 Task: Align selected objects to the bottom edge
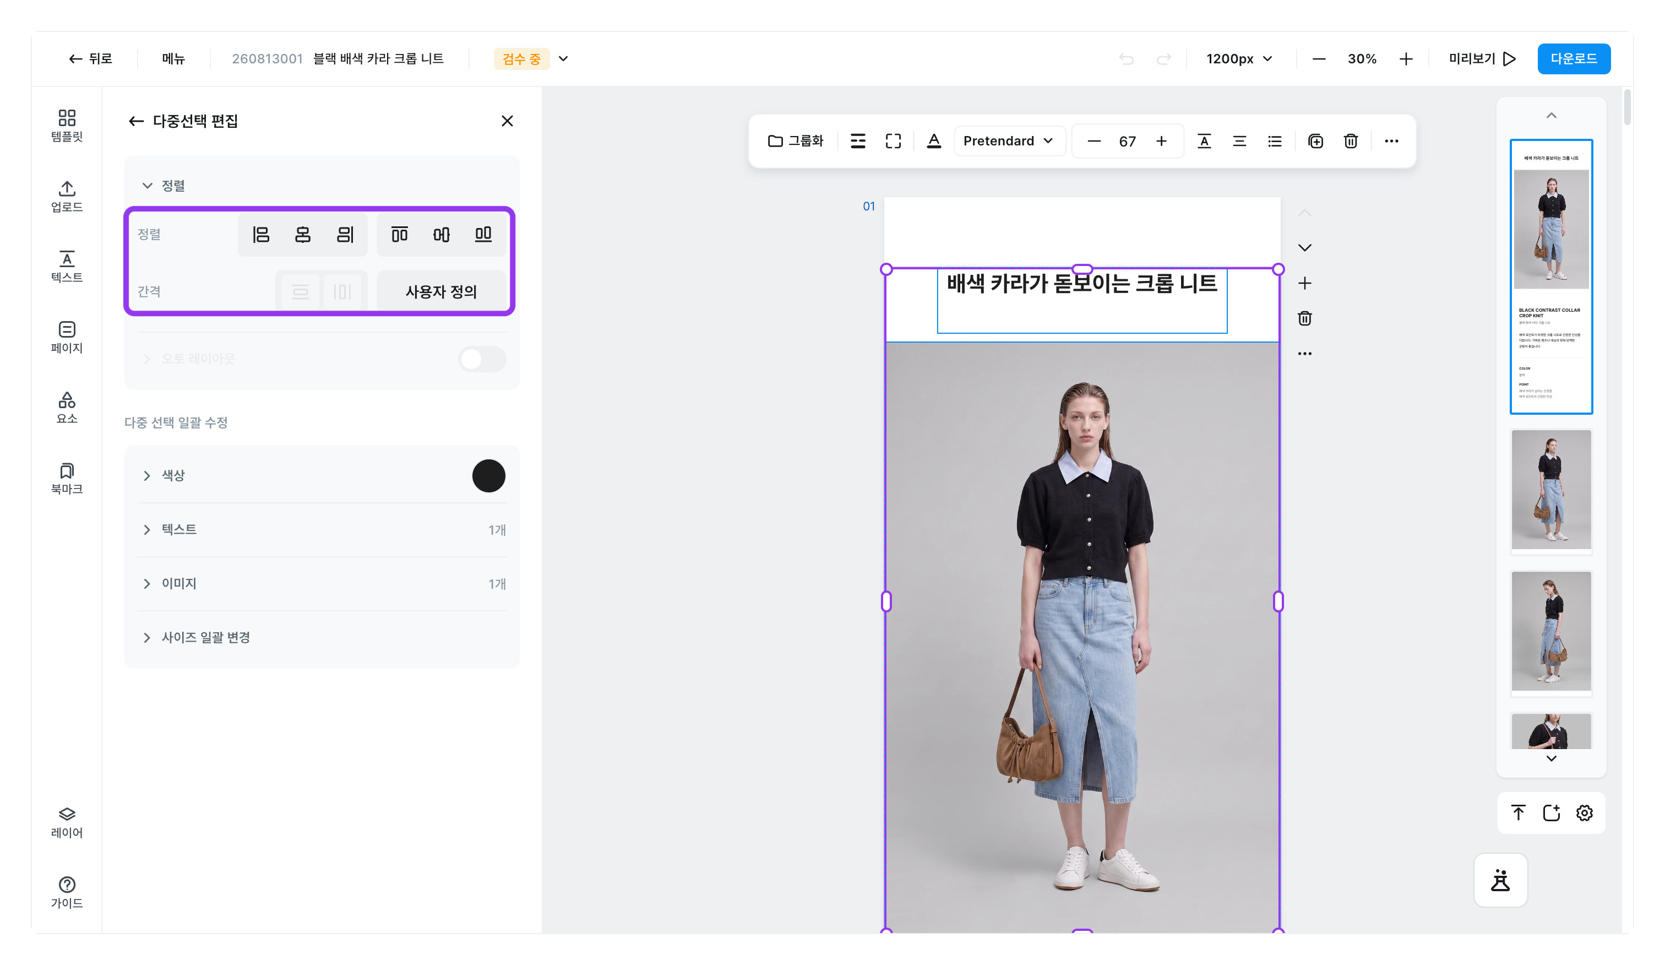tap(483, 234)
